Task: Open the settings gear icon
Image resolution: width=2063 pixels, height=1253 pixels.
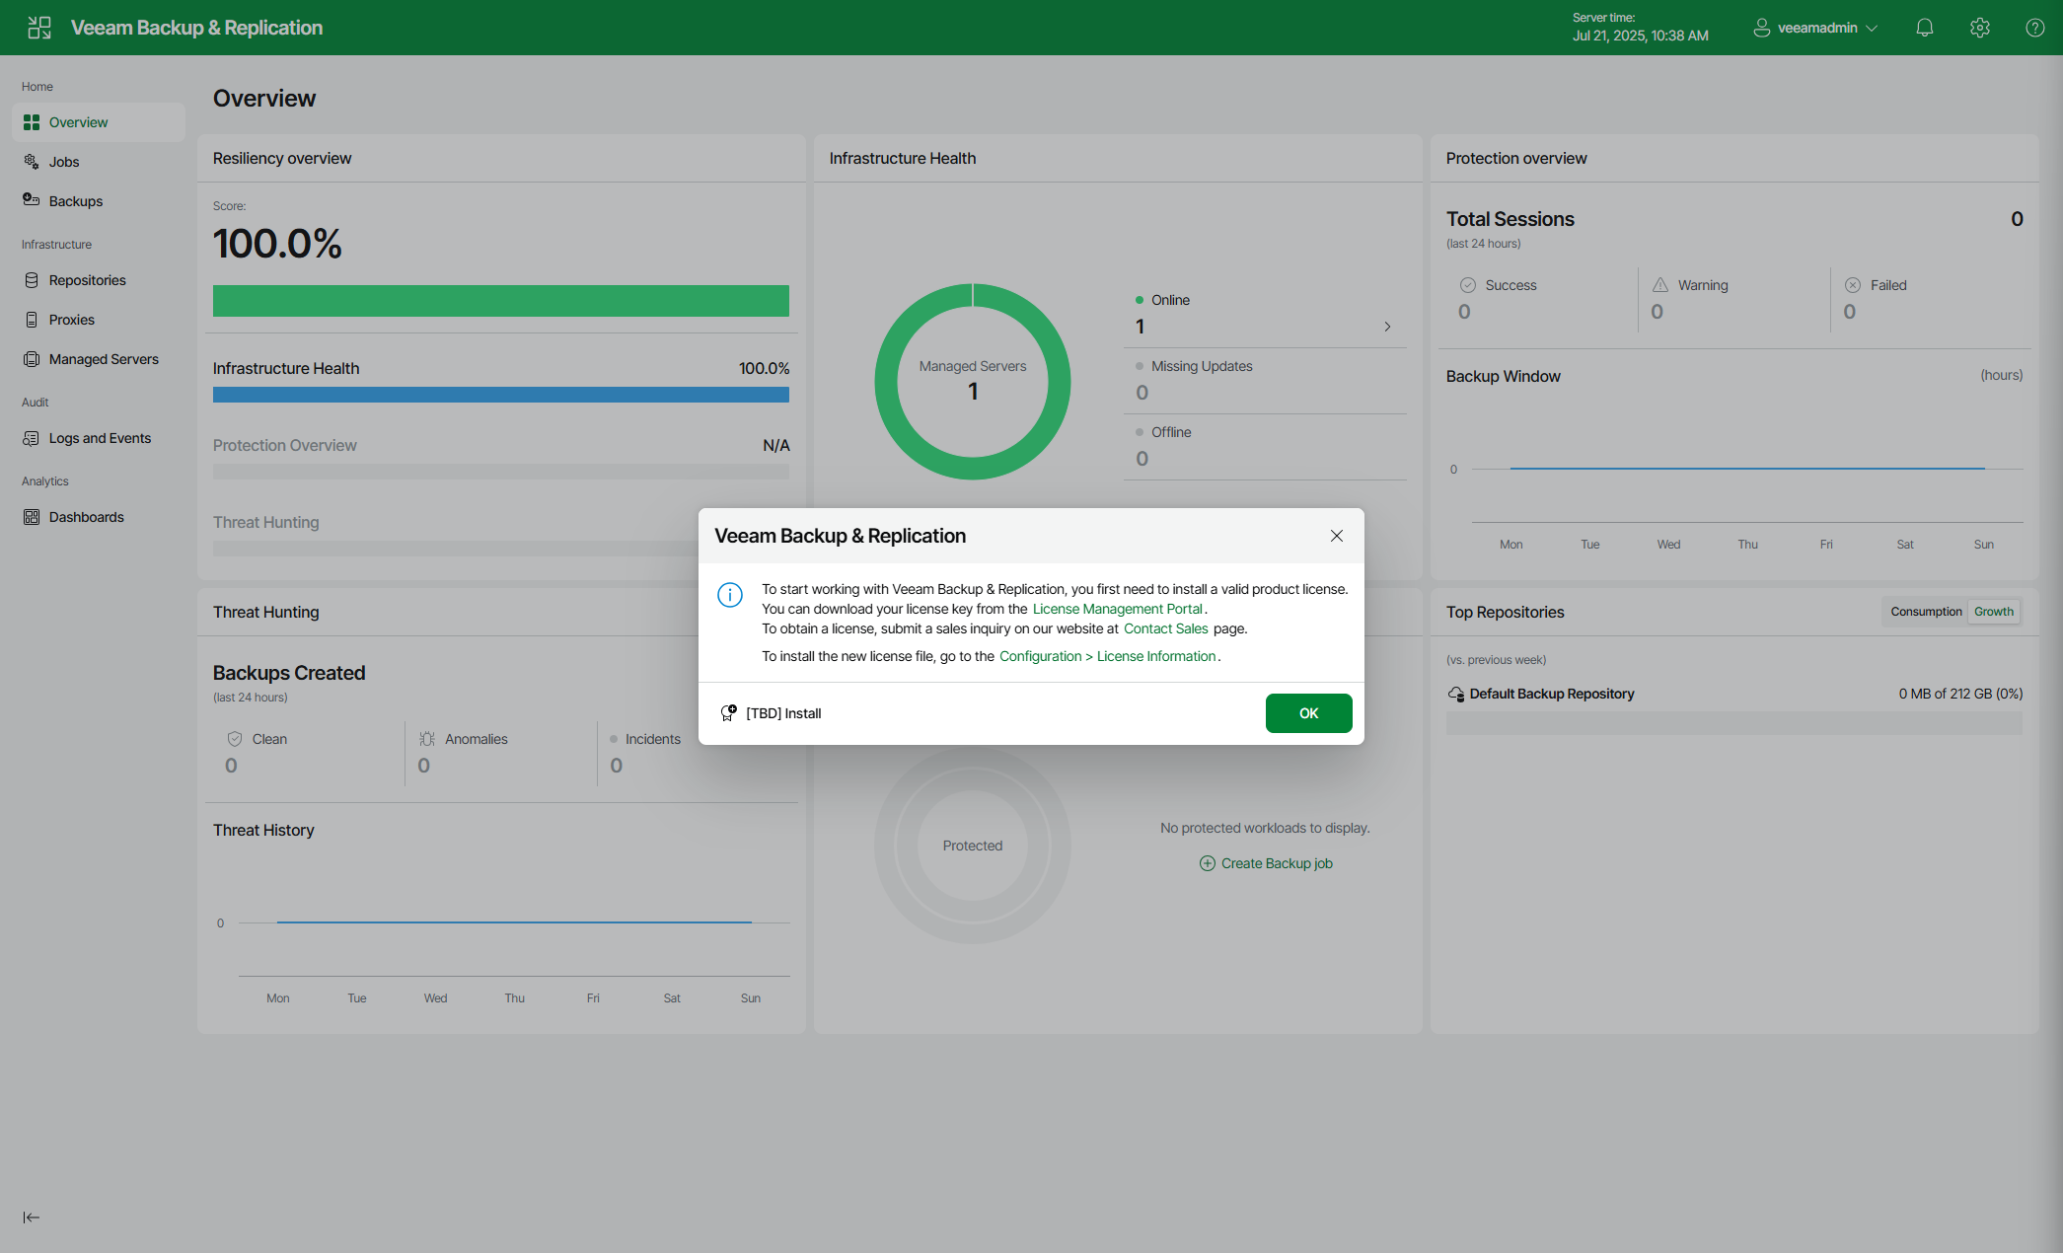Action: click(1979, 28)
